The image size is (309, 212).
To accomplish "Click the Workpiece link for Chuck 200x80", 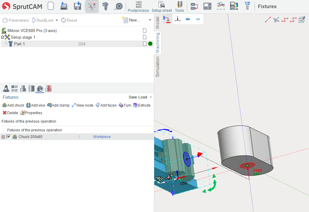I will pos(102,137).
